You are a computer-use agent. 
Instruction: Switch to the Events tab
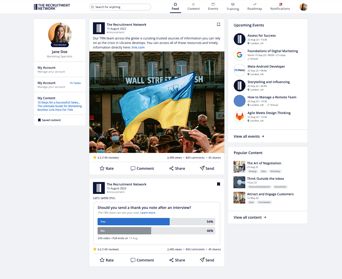tap(213, 7)
